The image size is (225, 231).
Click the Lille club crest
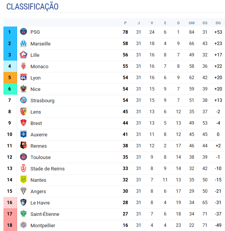click(x=23, y=55)
